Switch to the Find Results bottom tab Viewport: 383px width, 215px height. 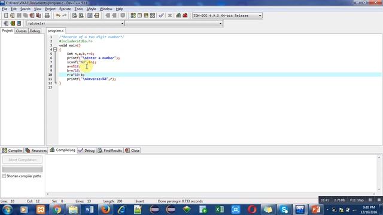[110, 150]
